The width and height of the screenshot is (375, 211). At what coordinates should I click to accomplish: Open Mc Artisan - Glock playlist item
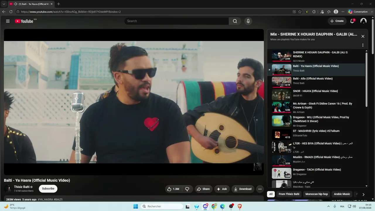(x=316, y=108)
